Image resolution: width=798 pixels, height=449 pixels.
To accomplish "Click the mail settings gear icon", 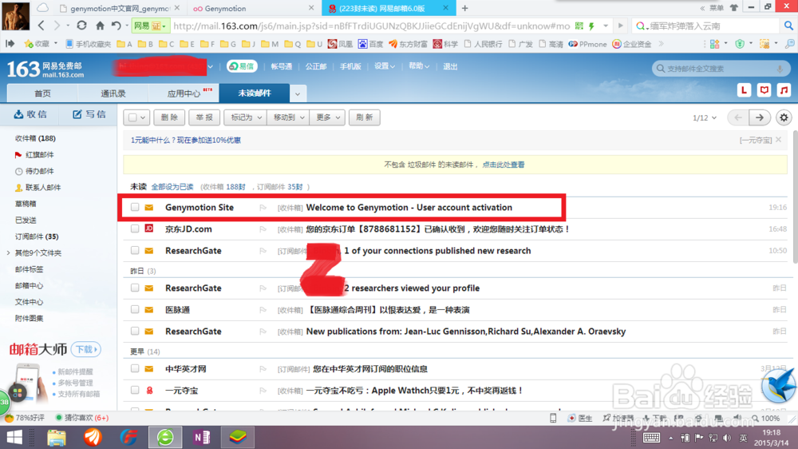I will [x=784, y=117].
